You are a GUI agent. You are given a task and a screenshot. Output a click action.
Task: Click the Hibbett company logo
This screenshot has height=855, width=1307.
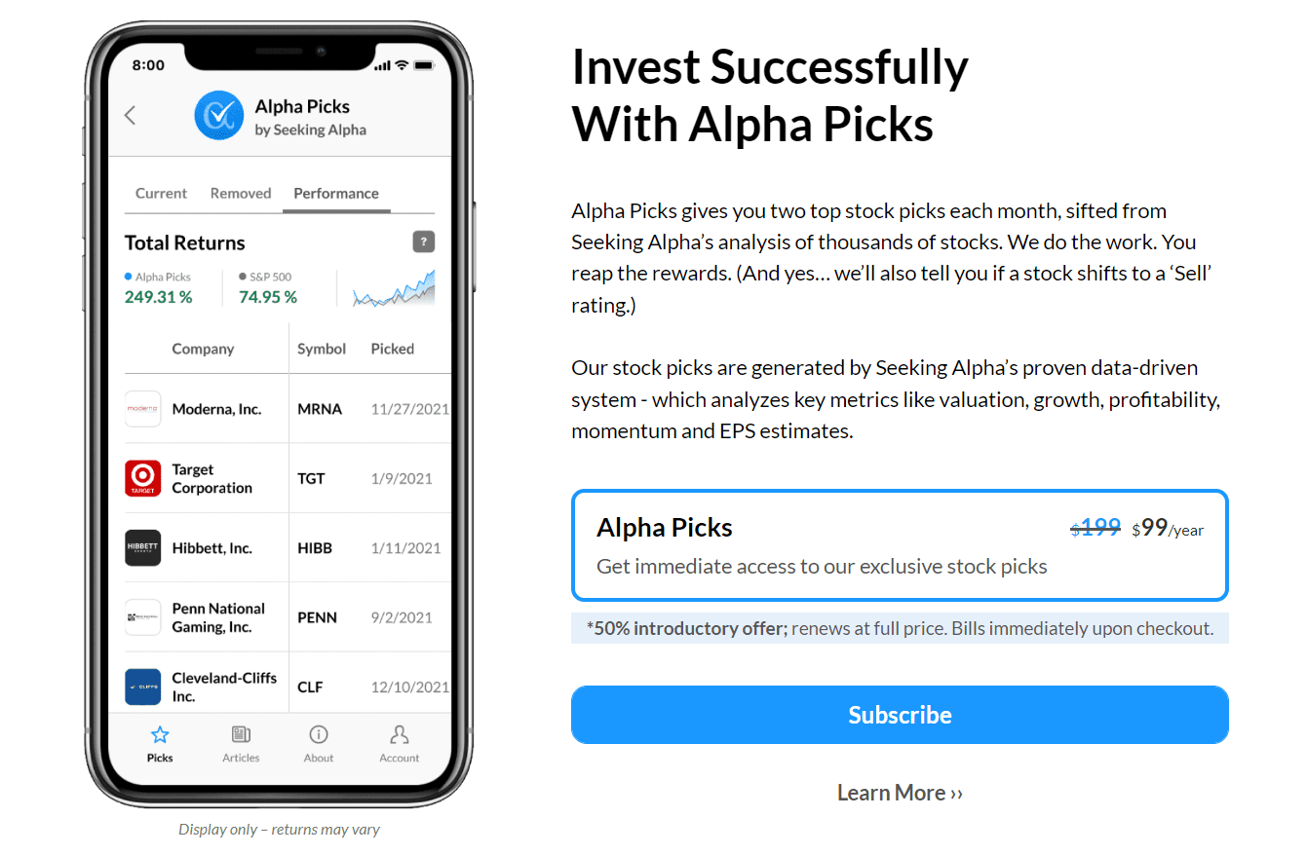pyautogui.click(x=143, y=548)
